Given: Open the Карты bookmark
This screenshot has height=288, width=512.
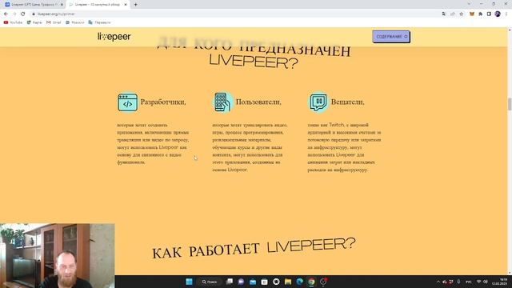Looking at the screenshot, I should click(x=34, y=22).
